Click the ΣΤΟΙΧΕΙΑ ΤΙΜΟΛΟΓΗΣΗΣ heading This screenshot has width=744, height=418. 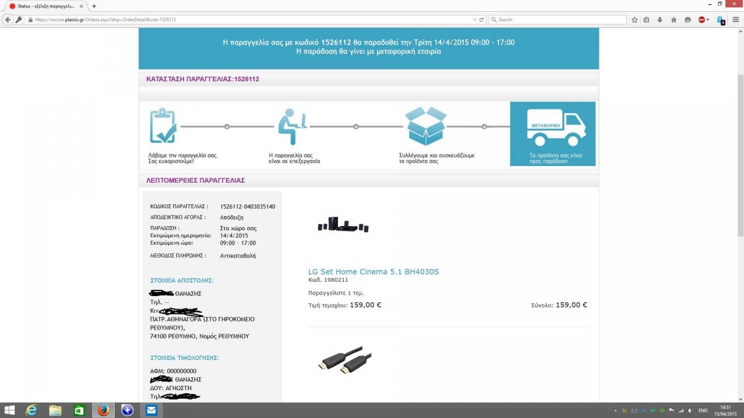185,358
